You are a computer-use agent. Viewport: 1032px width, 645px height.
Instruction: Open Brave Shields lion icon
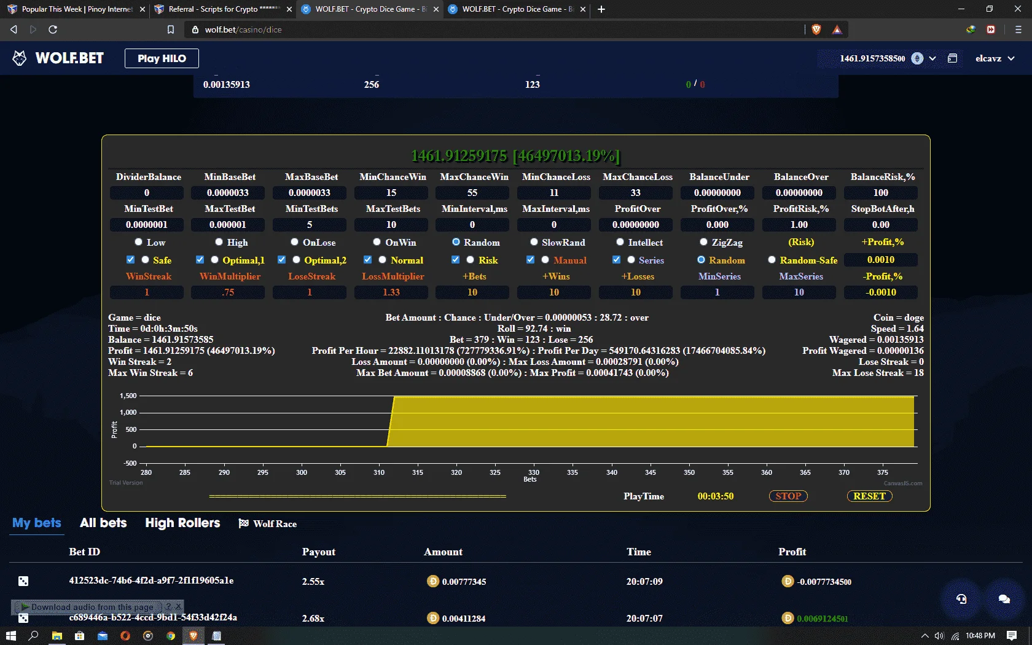pos(816,29)
